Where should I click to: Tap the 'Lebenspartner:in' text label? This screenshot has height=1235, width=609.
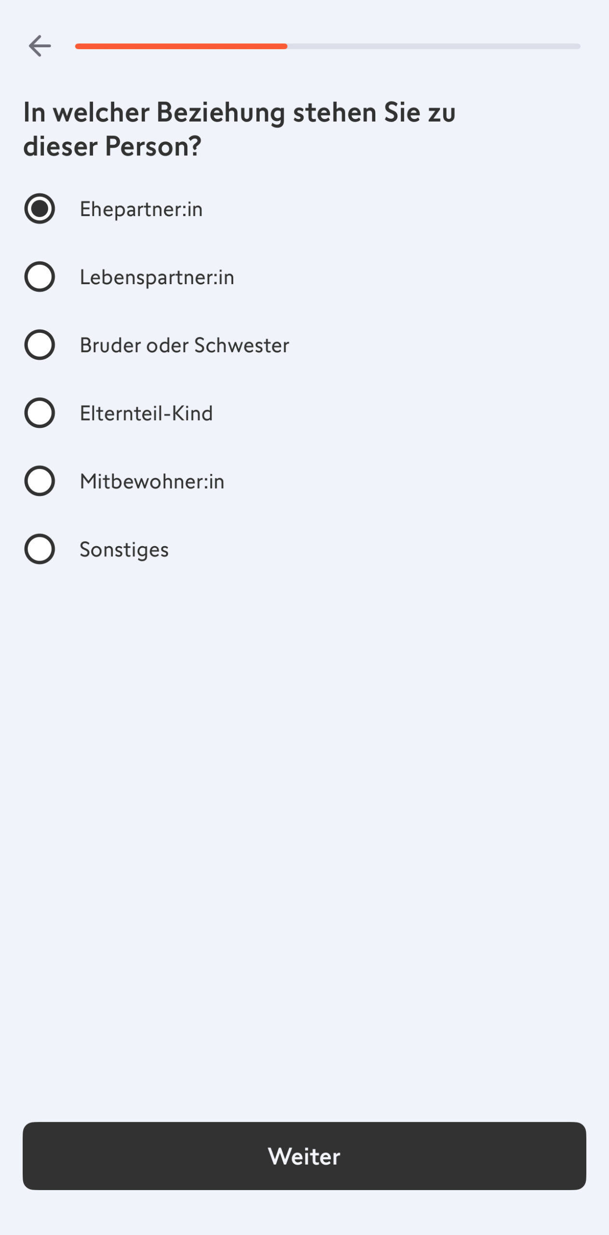(x=157, y=277)
